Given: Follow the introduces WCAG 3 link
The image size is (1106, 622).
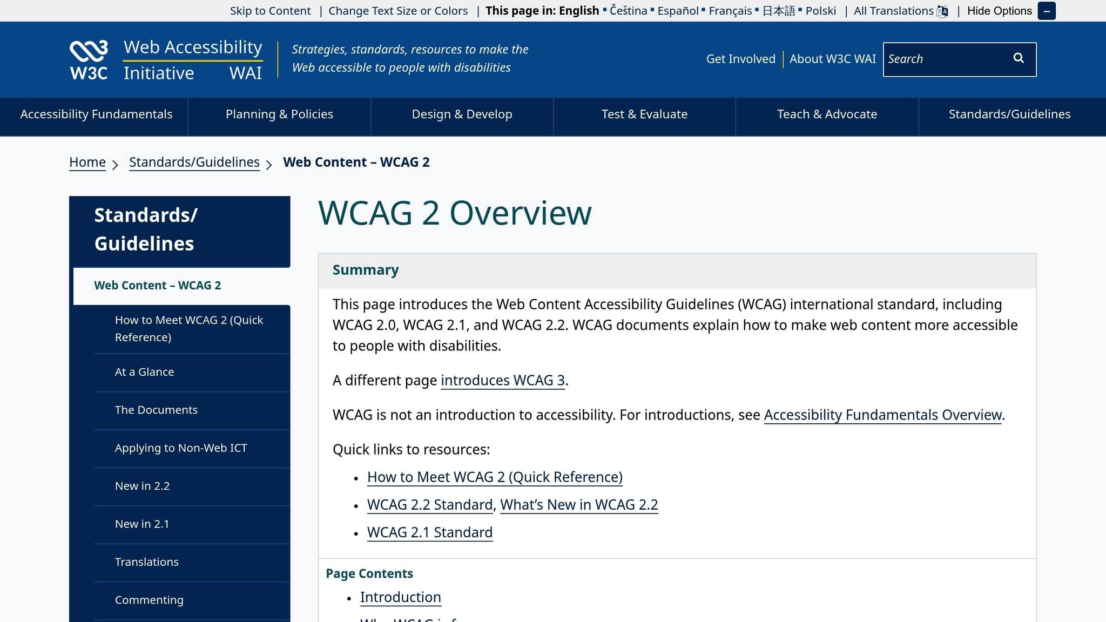Looking at the screenshot, I should coord(503,381).
